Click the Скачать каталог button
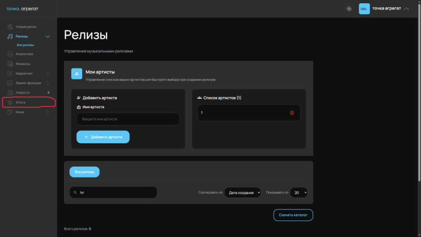421x237 pixels. coord(293,215)
